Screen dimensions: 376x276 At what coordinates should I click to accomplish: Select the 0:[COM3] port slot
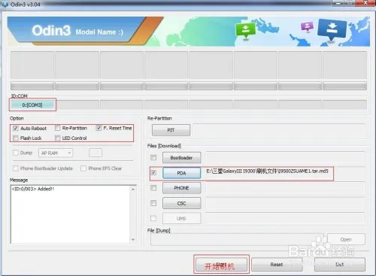[x=32, y=105]
